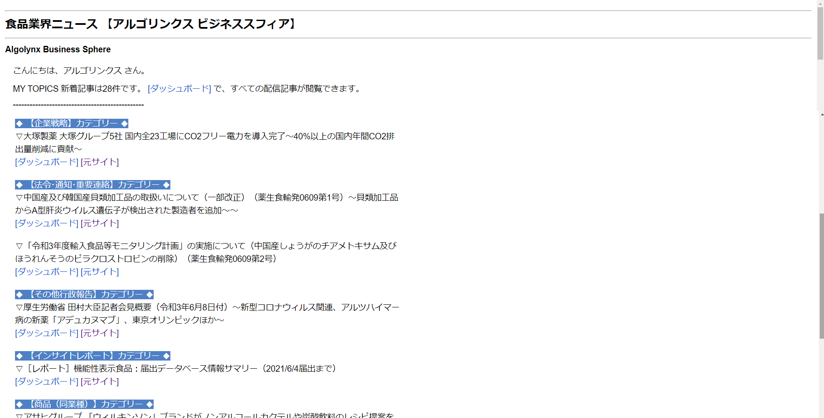Select the 【その他行政報告】カテゴリー header
The image size is (824, 418).
click(84, 295)
